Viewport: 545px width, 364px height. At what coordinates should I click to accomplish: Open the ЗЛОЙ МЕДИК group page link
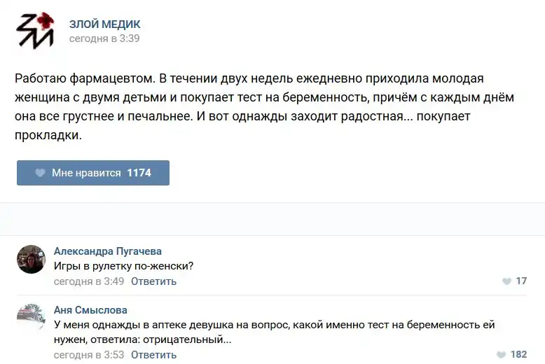coord(104,24)
